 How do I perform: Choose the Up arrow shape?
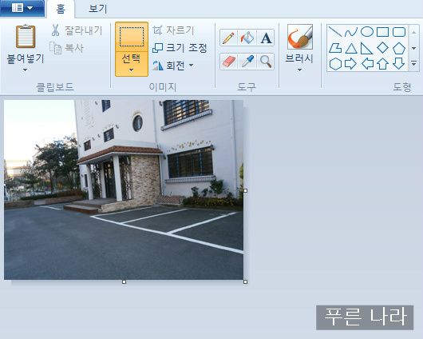tap(382, 64)
